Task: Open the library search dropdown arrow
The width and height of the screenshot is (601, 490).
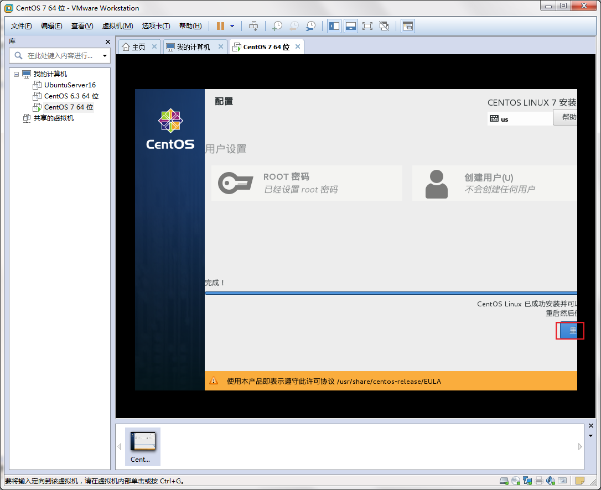Action: 105,56
